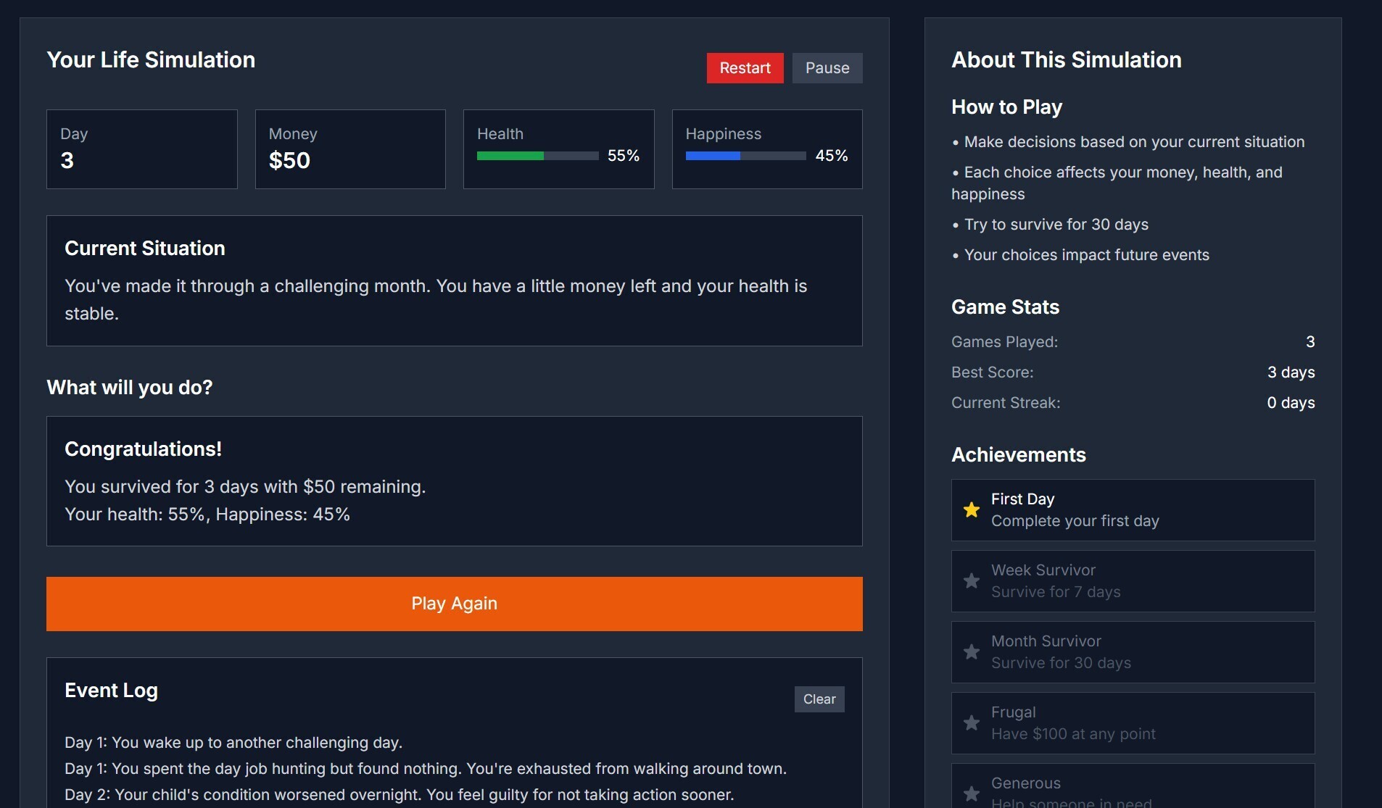Click the Day 2 event log entry
1382x808 pixels.
coord(399,795)
